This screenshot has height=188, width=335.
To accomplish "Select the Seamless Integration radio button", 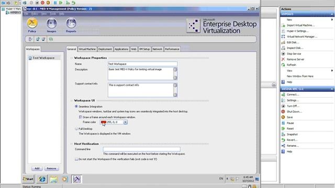I will (x=76, y=107).
